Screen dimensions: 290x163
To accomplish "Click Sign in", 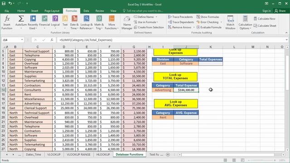I will click(266, 11).
